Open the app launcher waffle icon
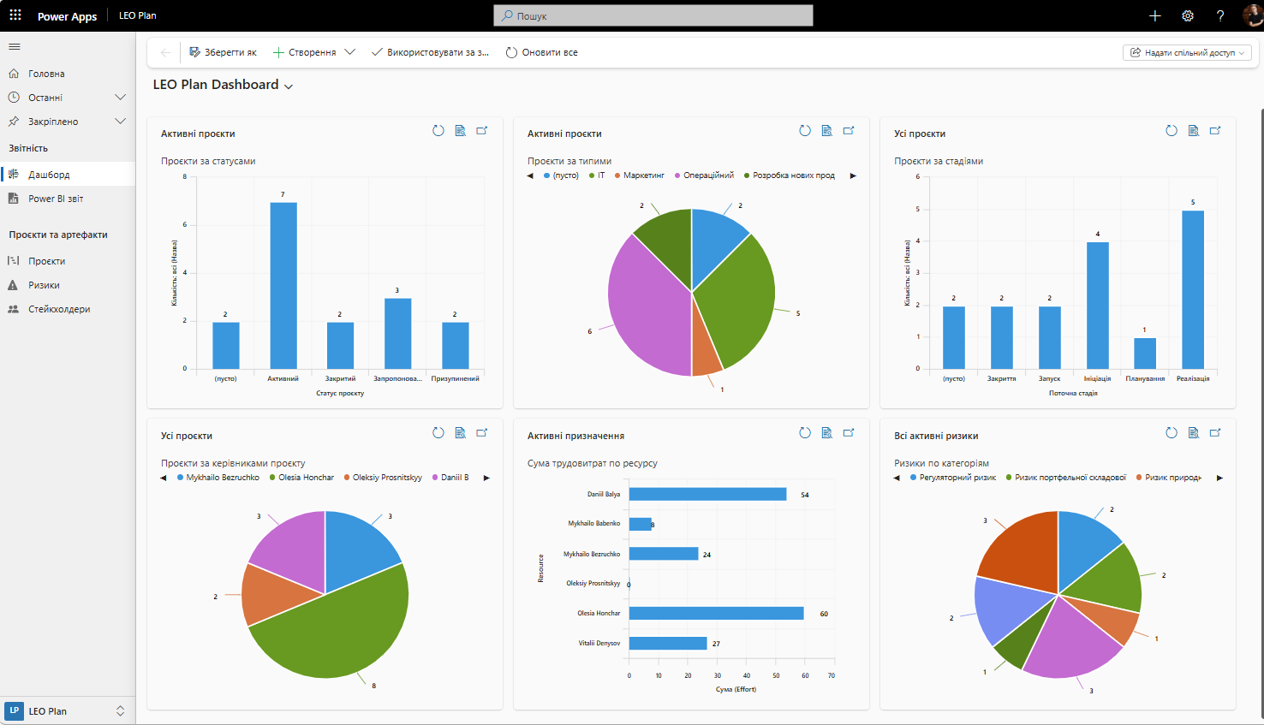Screen dimensions: 1264x725 pyautogui.click(x=15, y=15)
